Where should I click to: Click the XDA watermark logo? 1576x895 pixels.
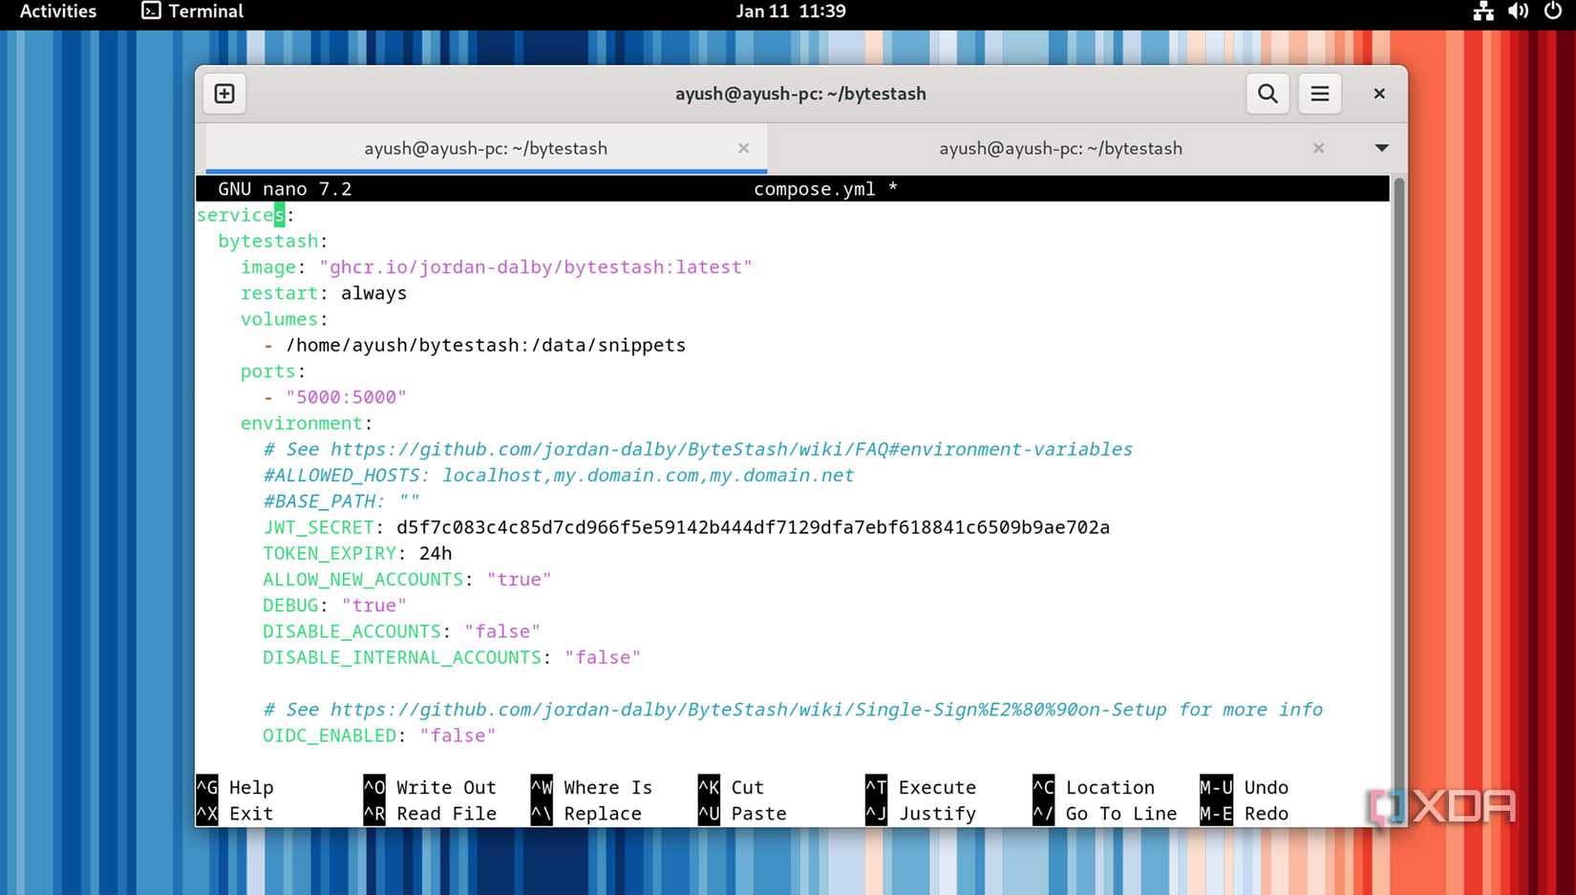(1441, 807)
